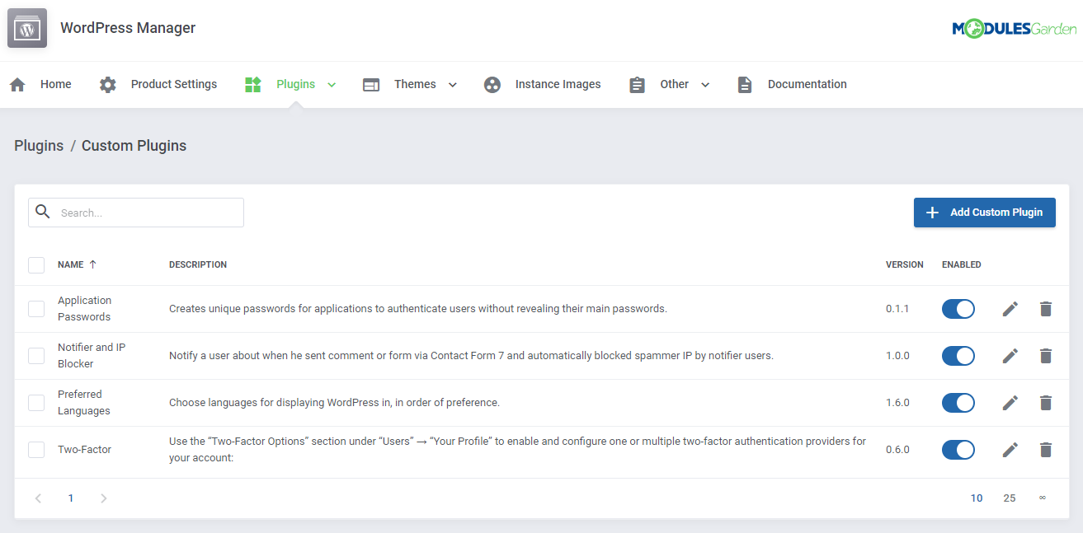Viewport: 1083px width, 533px height.
Task: Go to previous page arrow
Action: coord(38,498)
